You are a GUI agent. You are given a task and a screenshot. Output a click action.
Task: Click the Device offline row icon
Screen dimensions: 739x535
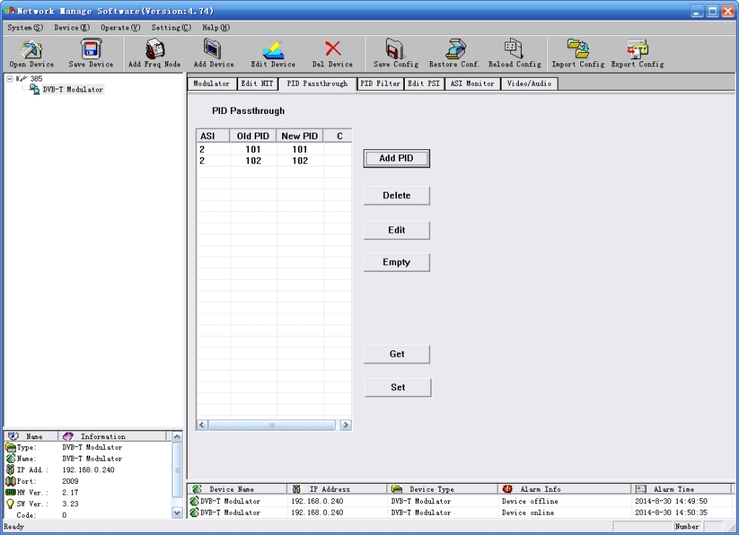194,501
